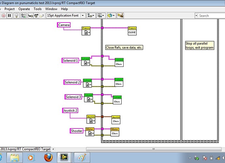Click the Joystick wire tunnel on sequence border
225x163 pixels.
coord(102,117)
